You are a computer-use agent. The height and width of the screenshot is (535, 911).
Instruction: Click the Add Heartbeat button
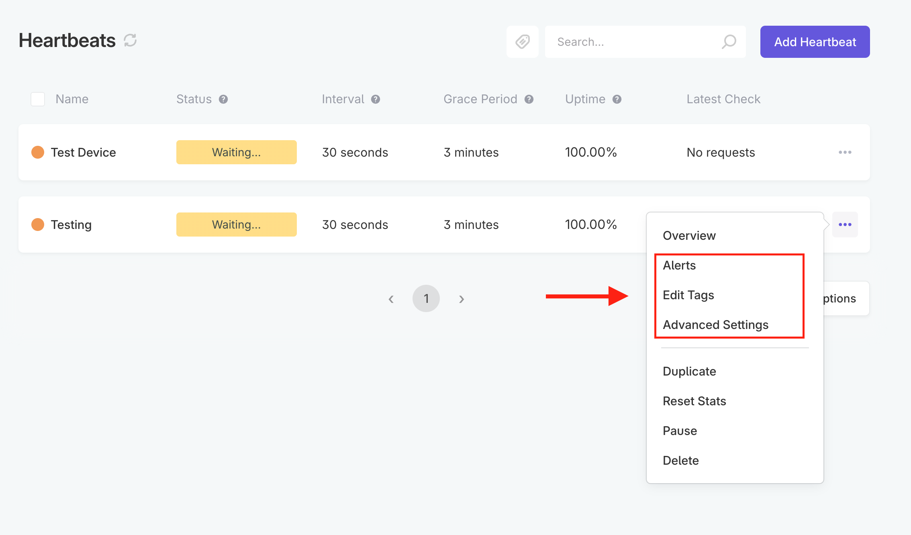point(815,42)
